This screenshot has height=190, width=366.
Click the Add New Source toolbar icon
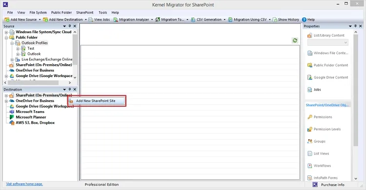(x=7, y=19)
